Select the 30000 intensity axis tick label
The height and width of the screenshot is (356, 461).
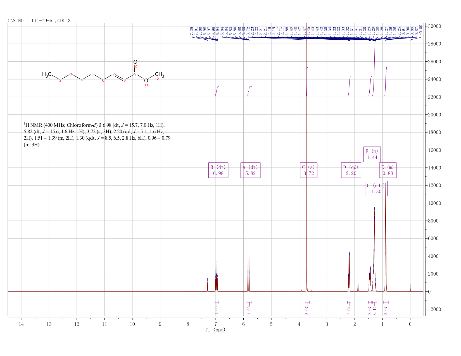434,26
